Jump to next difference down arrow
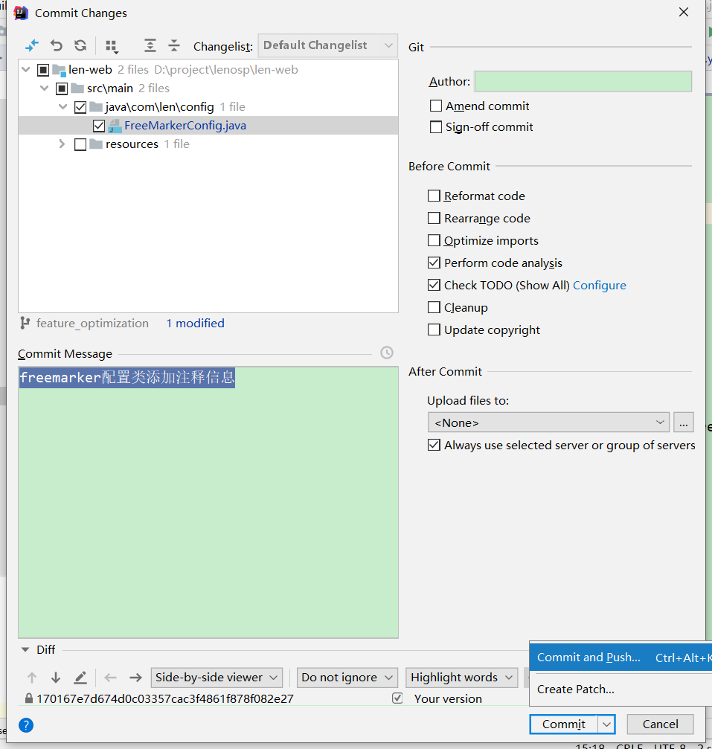The height and width of the screenshot is (749, 712). pos(56,678)
